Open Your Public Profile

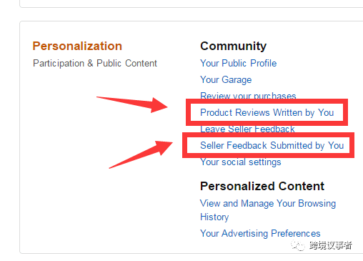tap(238, 64)
